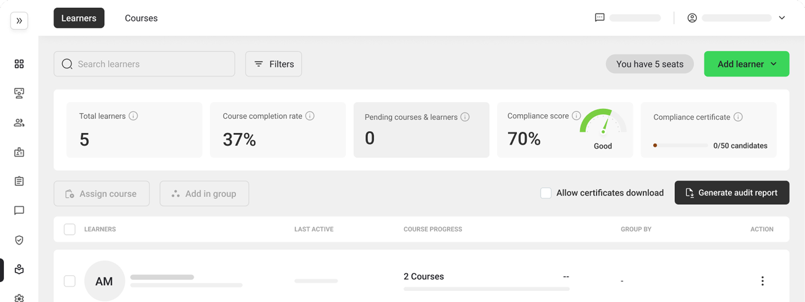Viewport: 805px width, 302px height.
Task: Open the people group icon in sidebar
Action: tap(19, 123)
